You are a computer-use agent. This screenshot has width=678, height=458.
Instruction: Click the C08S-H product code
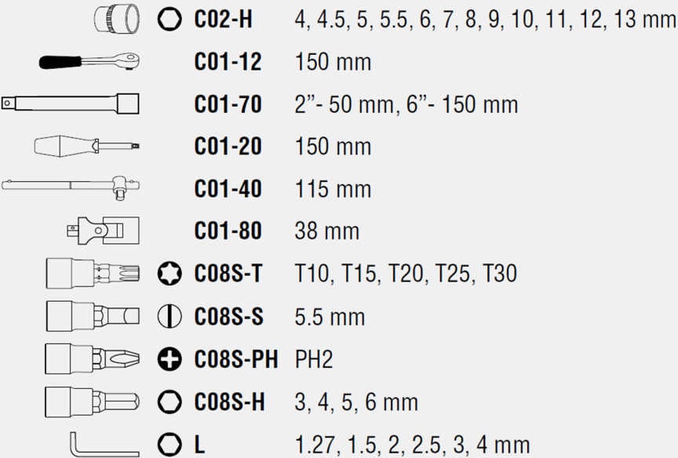(x=229, y=402)
